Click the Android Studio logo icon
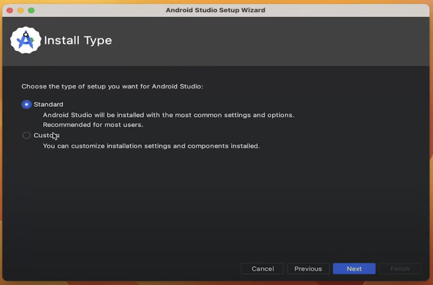The width and height of the screenshot is (433, 285). tap(26, 41)
